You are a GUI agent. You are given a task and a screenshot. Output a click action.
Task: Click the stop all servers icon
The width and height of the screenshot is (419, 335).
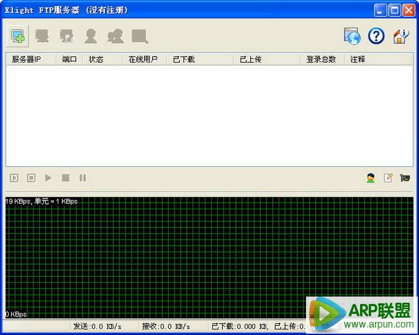pyautogui.click(x=31, y=177)
